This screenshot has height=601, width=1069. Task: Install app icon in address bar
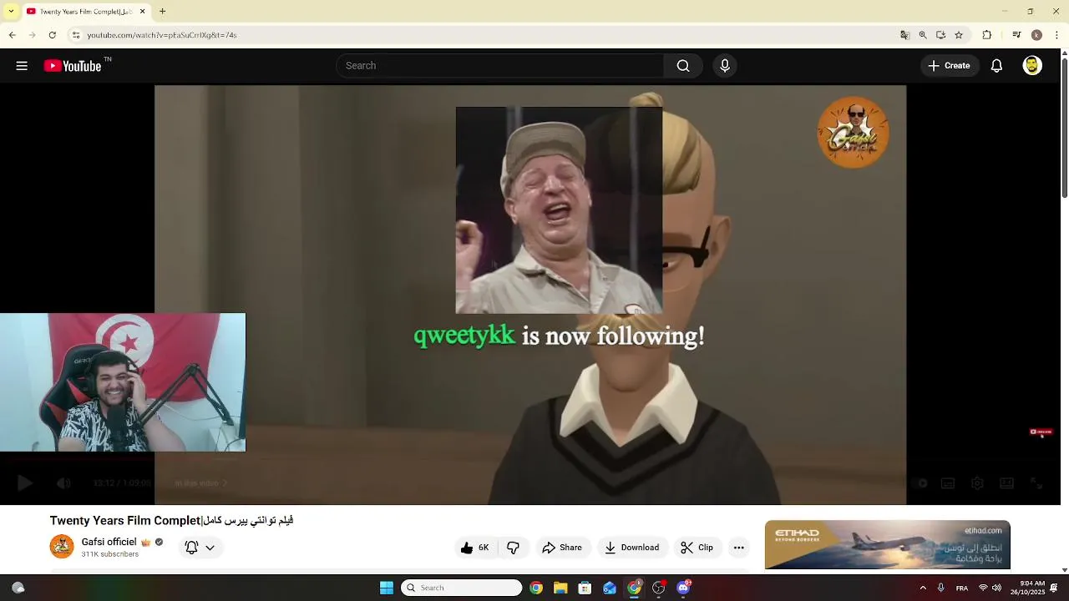click(940, 35)
